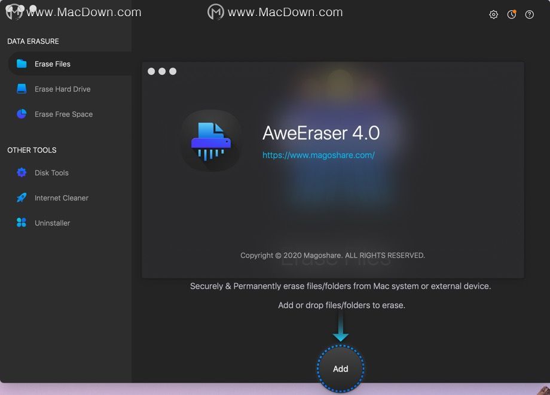Open help via the question mark icon
The image size is (550, 395).
(529, 14)
